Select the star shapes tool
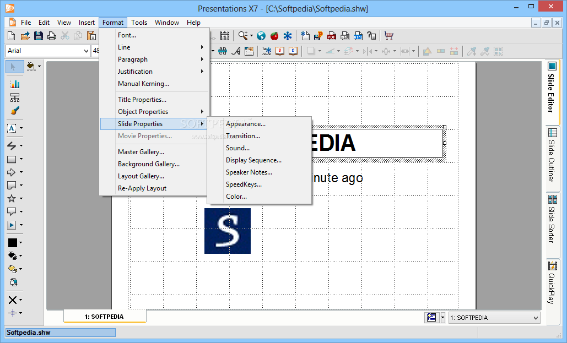The image size is (567, 343). pos(12,198)
